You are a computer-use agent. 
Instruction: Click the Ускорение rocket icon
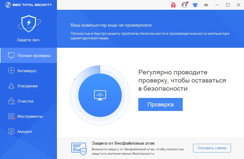click(11, 86)
